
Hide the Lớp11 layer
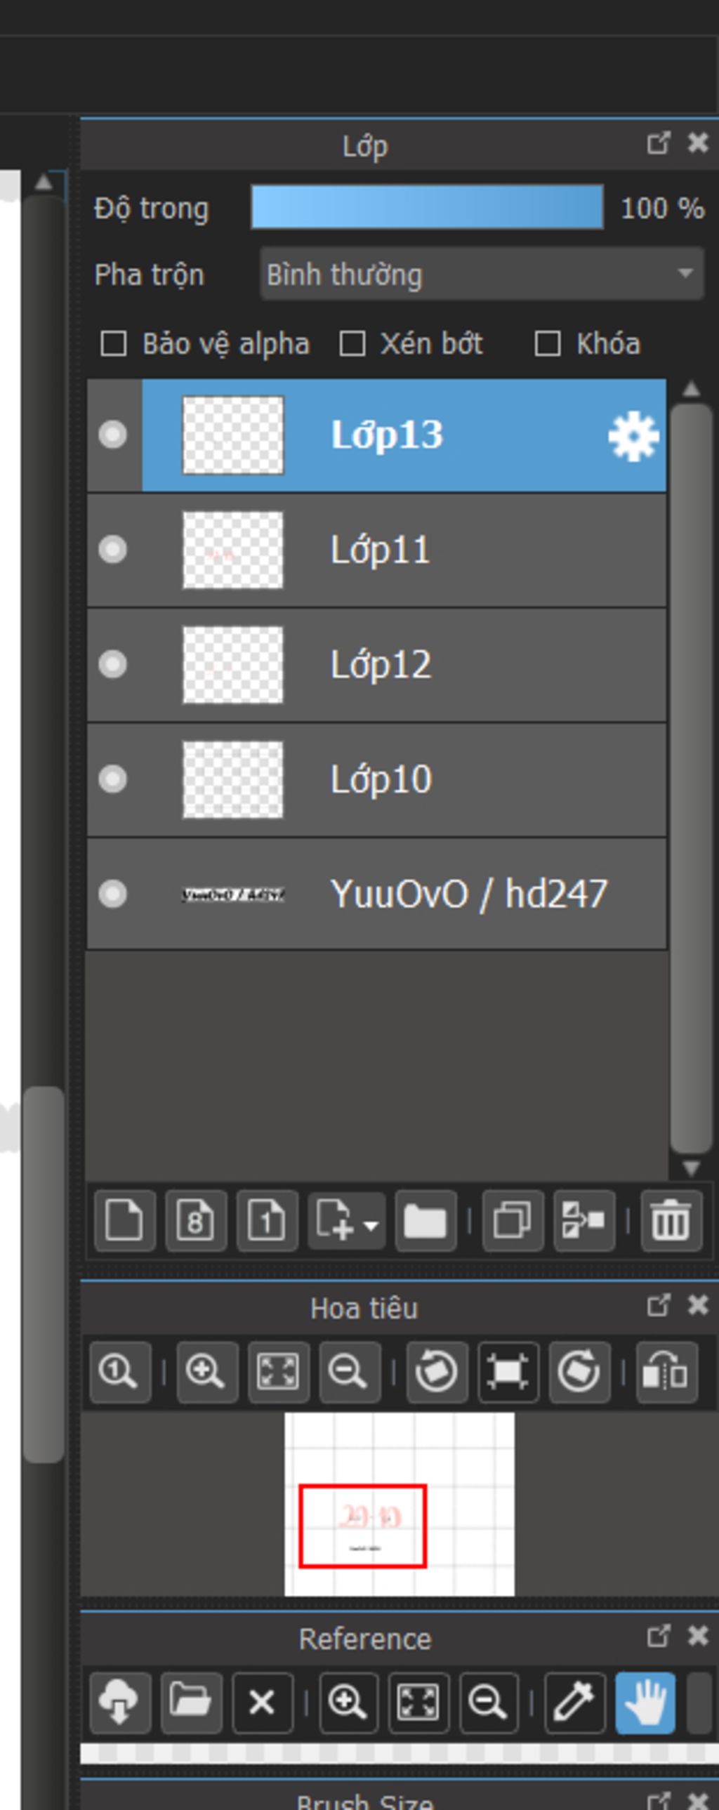click(112, 550)
